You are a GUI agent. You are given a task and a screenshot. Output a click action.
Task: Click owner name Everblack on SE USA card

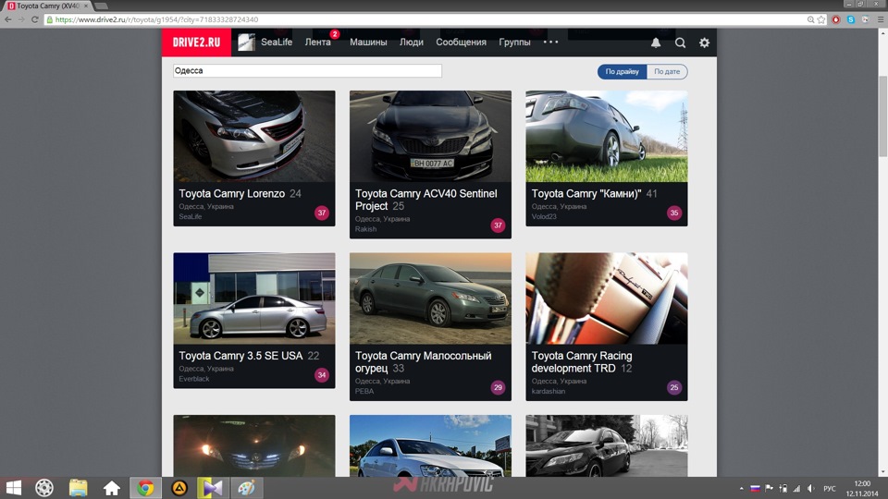tap(193, 379)
